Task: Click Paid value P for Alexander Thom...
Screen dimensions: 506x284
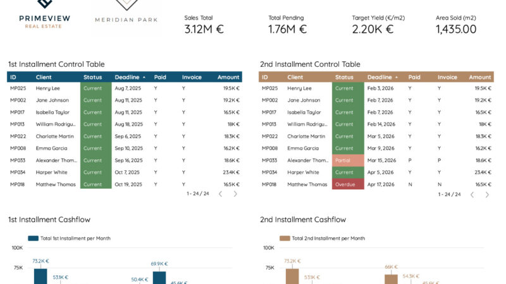Action: [x=410, y=160]
